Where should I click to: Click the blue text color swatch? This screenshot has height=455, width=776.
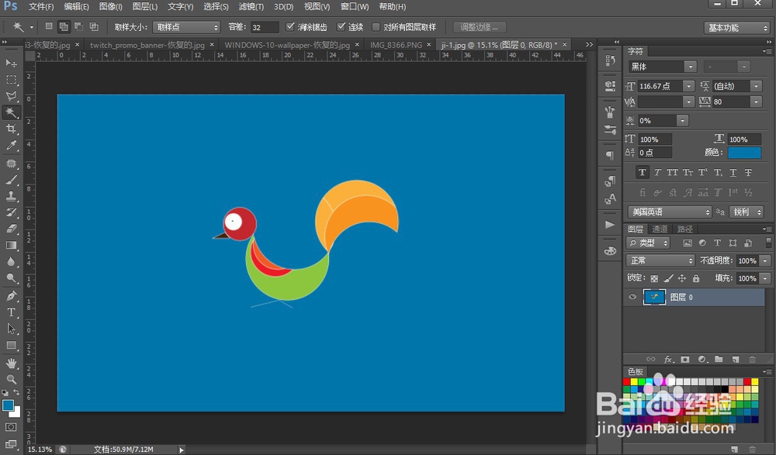pos(744,153)
